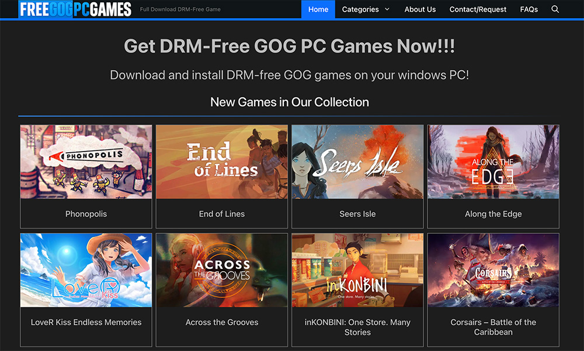Click the FreeGOGPCGames site logo
584x351 pixels.
75,9
